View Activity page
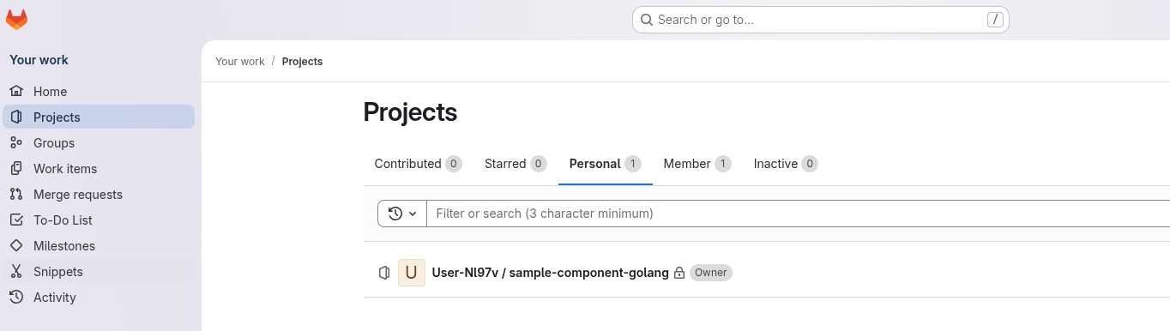This screenshot has width=1170, height=331. [99, 297]
